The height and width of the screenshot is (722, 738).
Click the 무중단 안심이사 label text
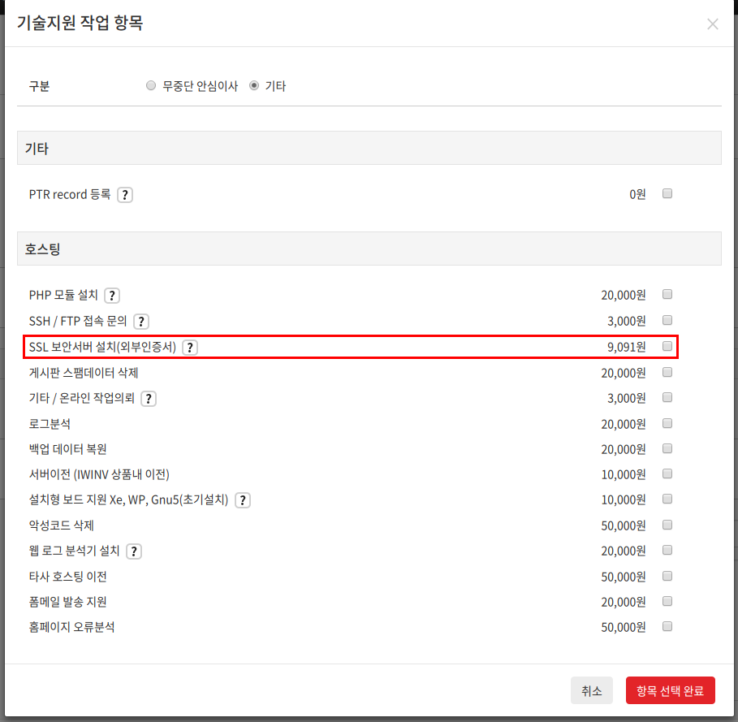point(200,86)
